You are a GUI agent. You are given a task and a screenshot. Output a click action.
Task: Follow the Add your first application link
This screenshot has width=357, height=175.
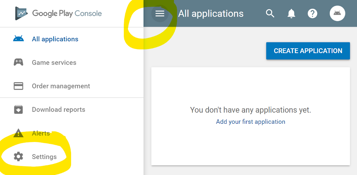pos(250,121)
